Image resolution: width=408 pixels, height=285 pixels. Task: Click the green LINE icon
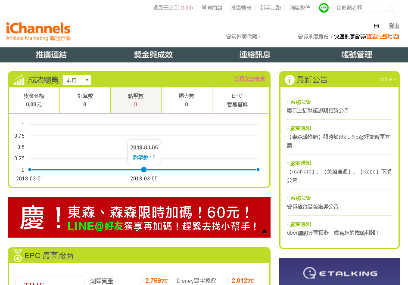tap(324, 8)
